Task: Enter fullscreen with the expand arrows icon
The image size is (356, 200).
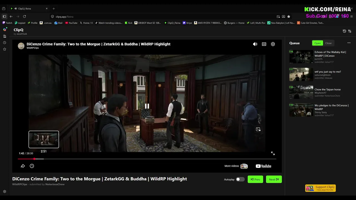Action: (273, 153)
